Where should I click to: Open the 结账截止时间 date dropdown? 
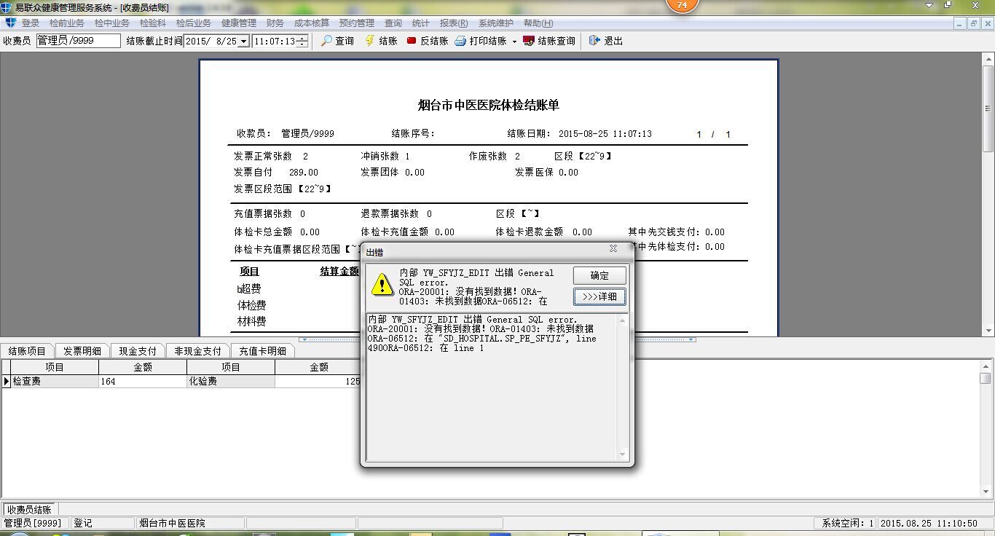(x=243, y=42)
